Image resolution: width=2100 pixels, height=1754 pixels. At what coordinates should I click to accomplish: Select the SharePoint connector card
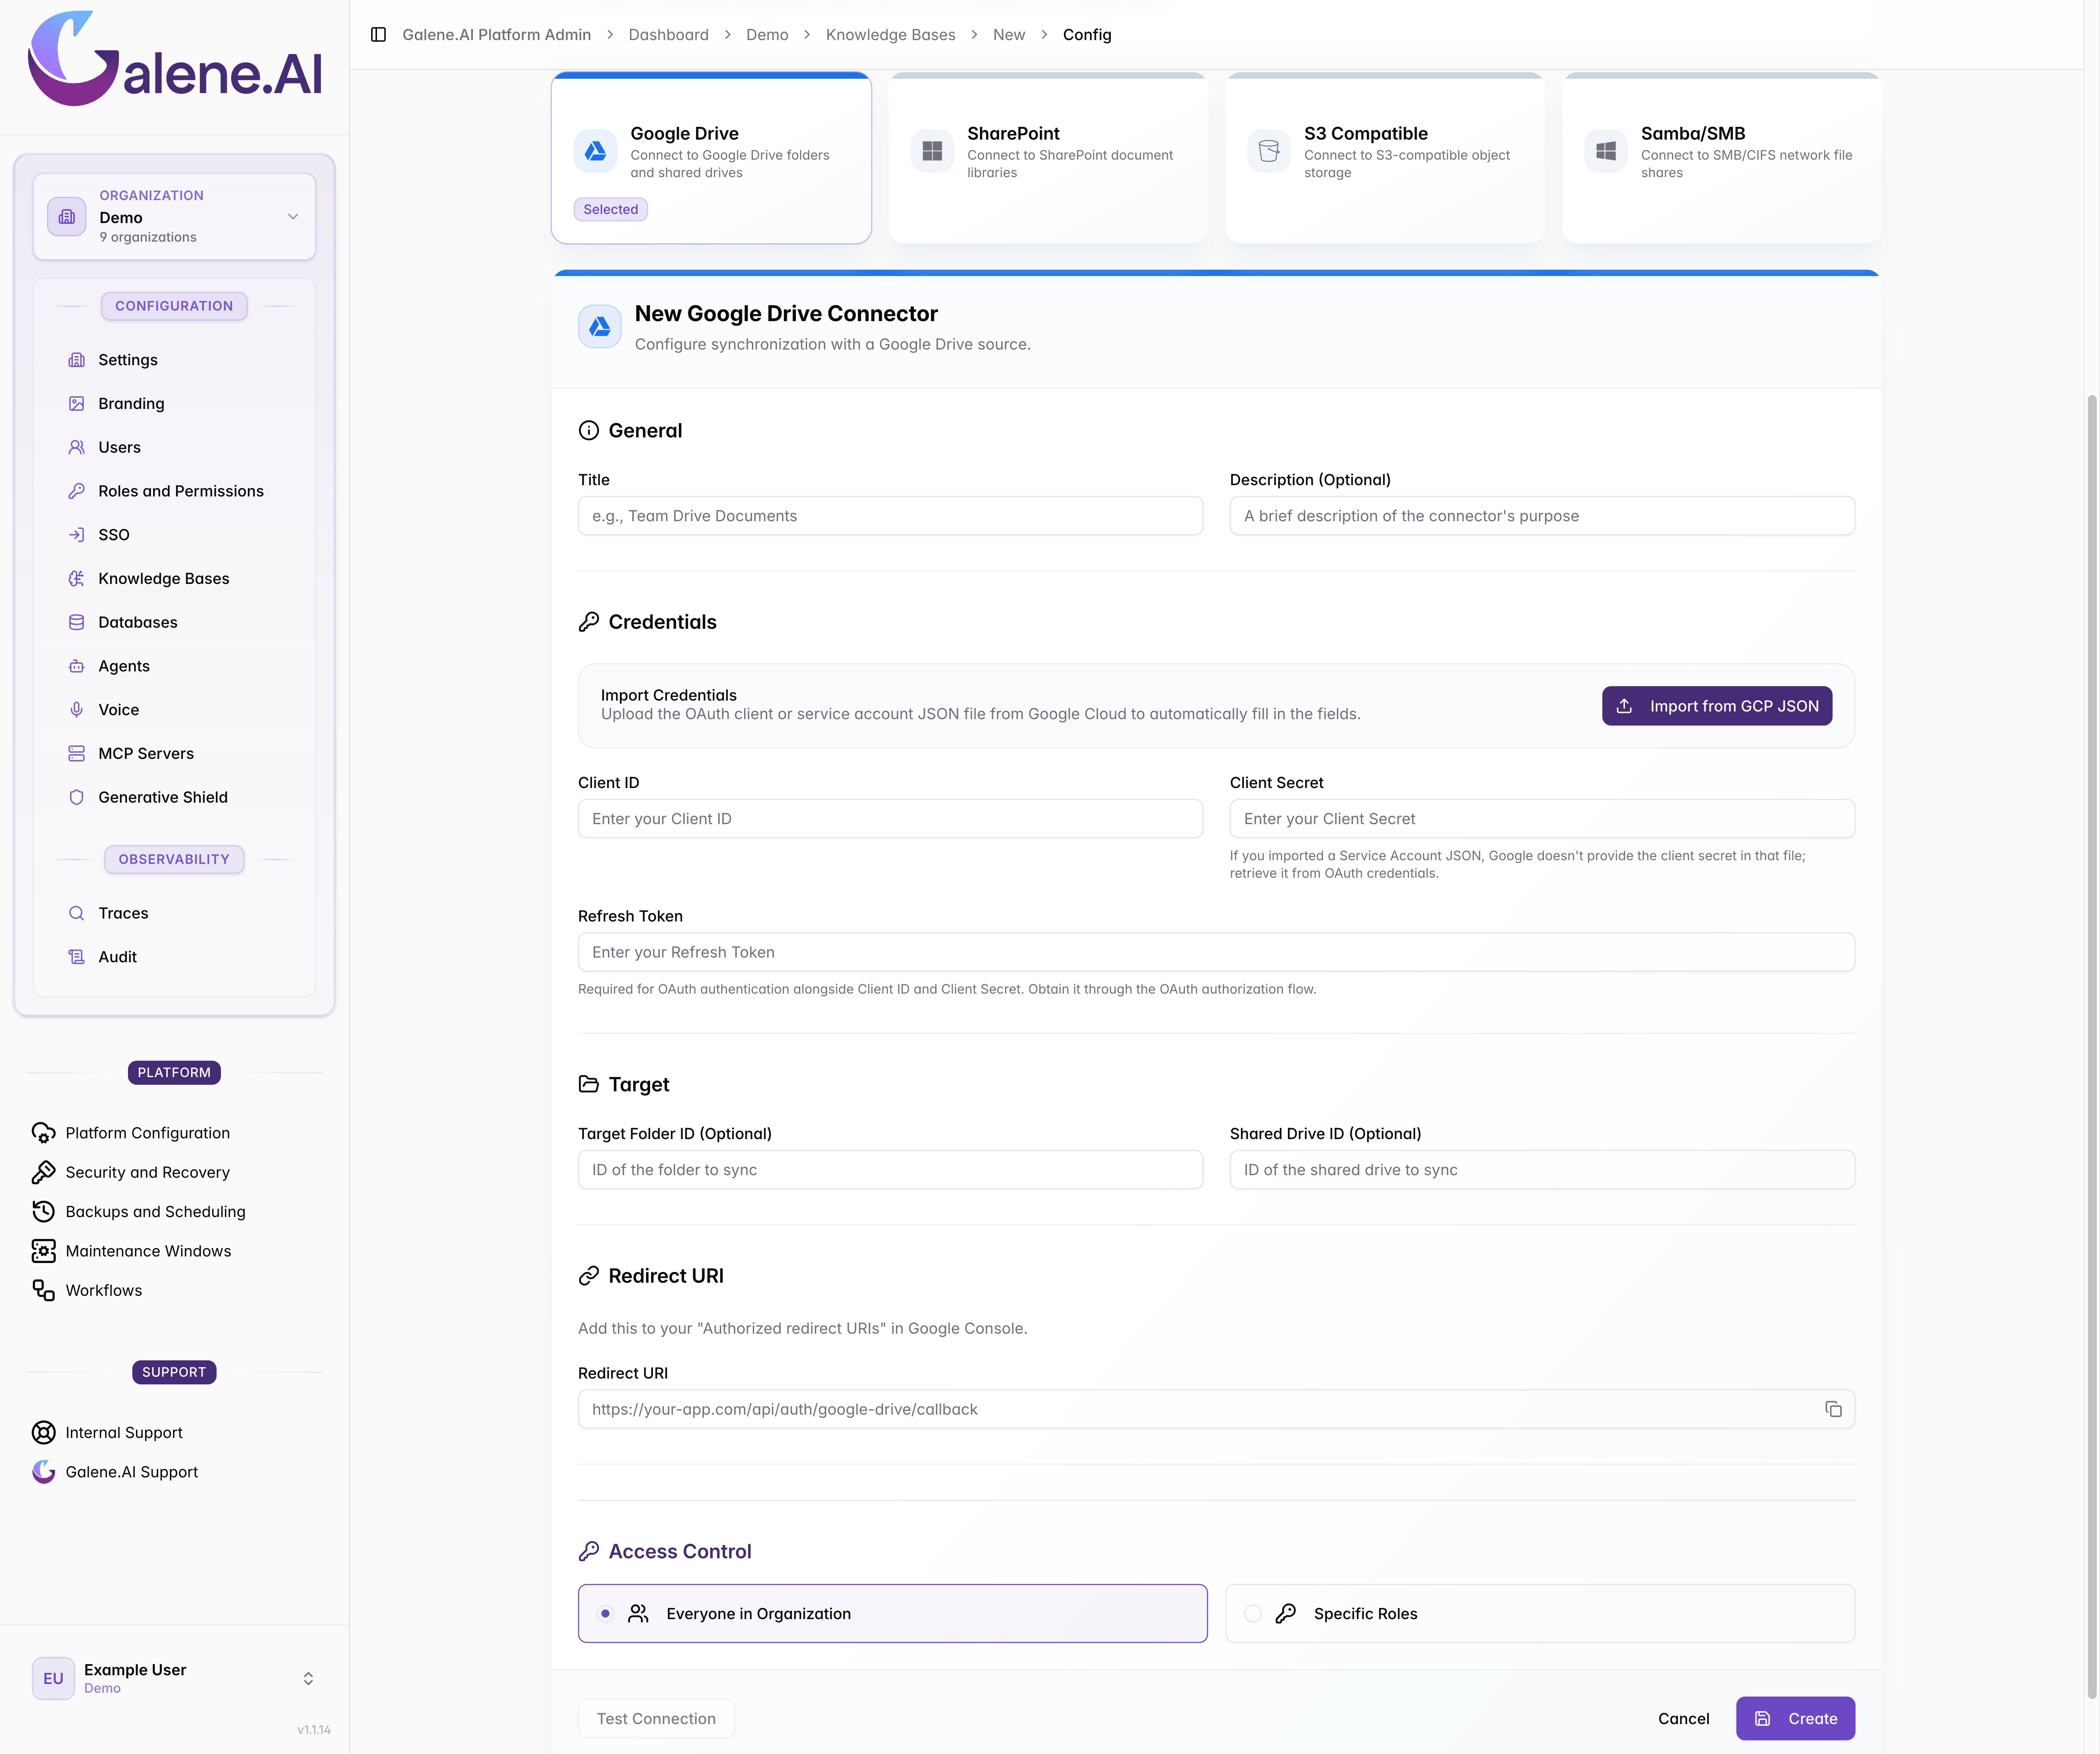(x=1048, y=158)
